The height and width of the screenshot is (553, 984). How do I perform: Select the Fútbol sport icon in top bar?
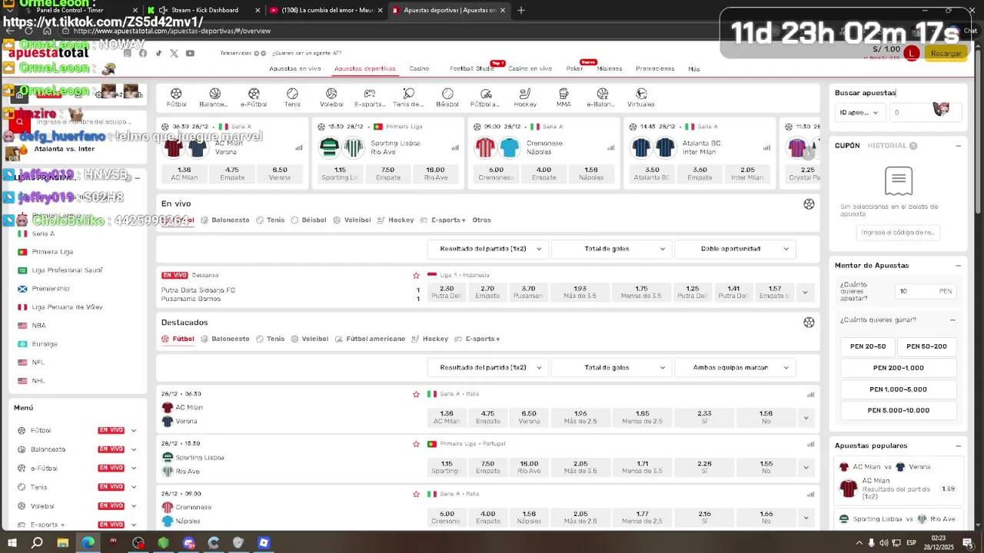tap(176, 94)
